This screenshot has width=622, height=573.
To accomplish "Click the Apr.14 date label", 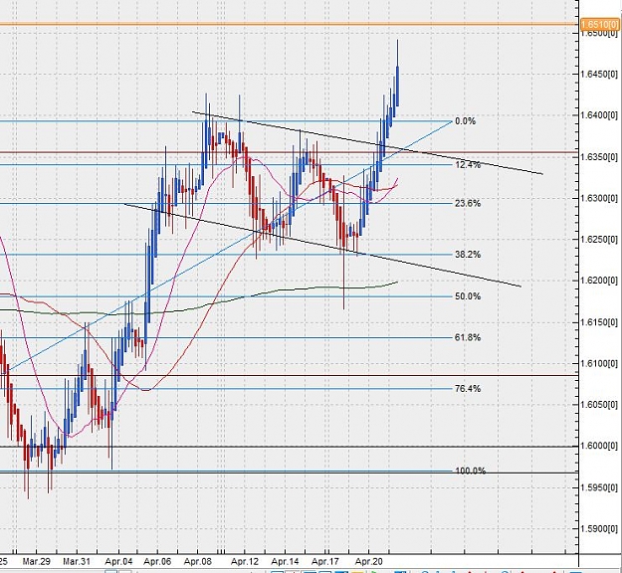I will coord(285,561).
